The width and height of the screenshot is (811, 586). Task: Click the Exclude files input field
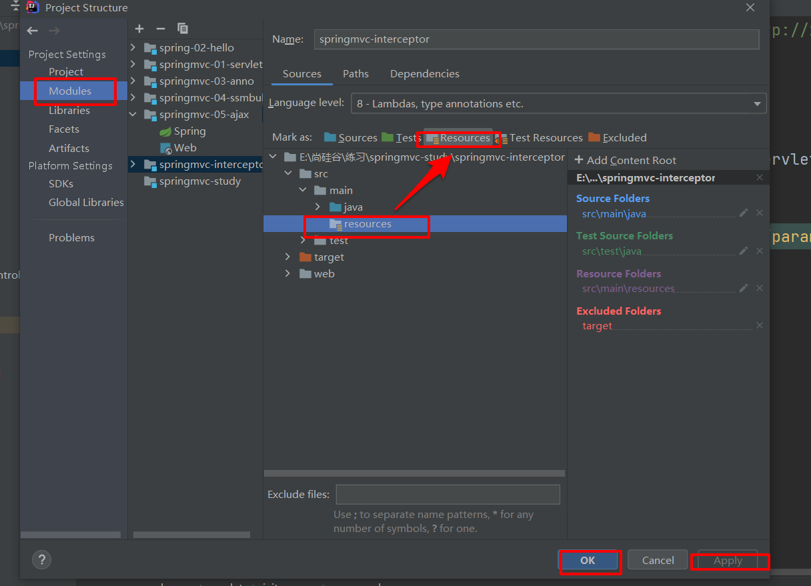coord(447,494)
